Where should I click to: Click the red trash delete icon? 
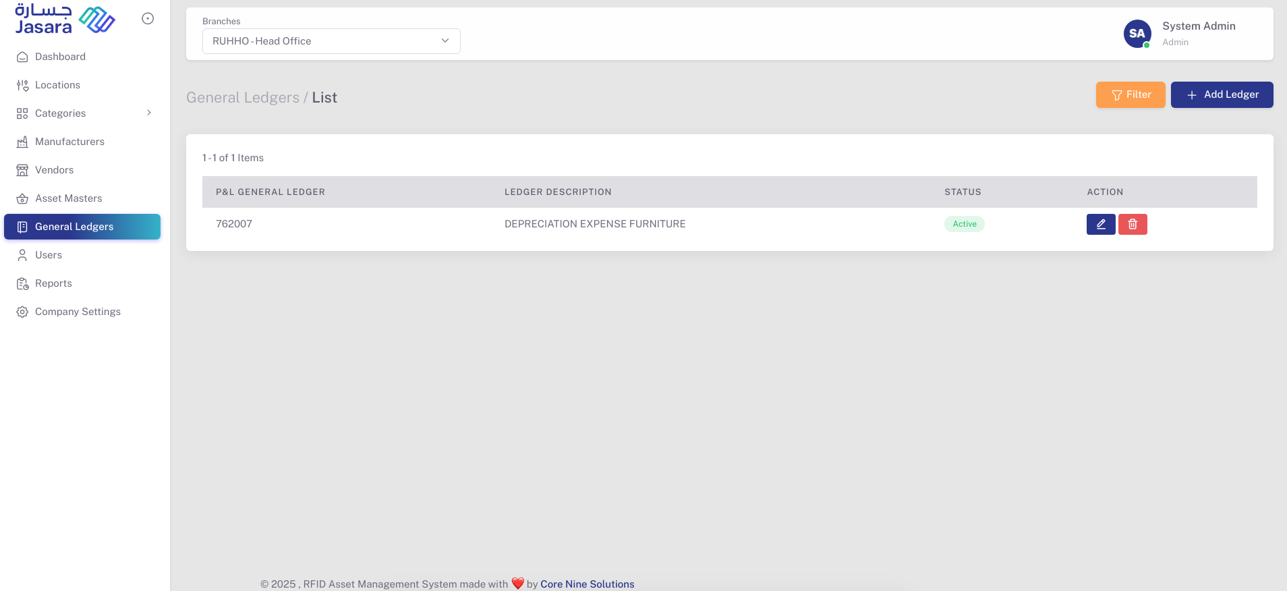click(x=1133, y=224)
